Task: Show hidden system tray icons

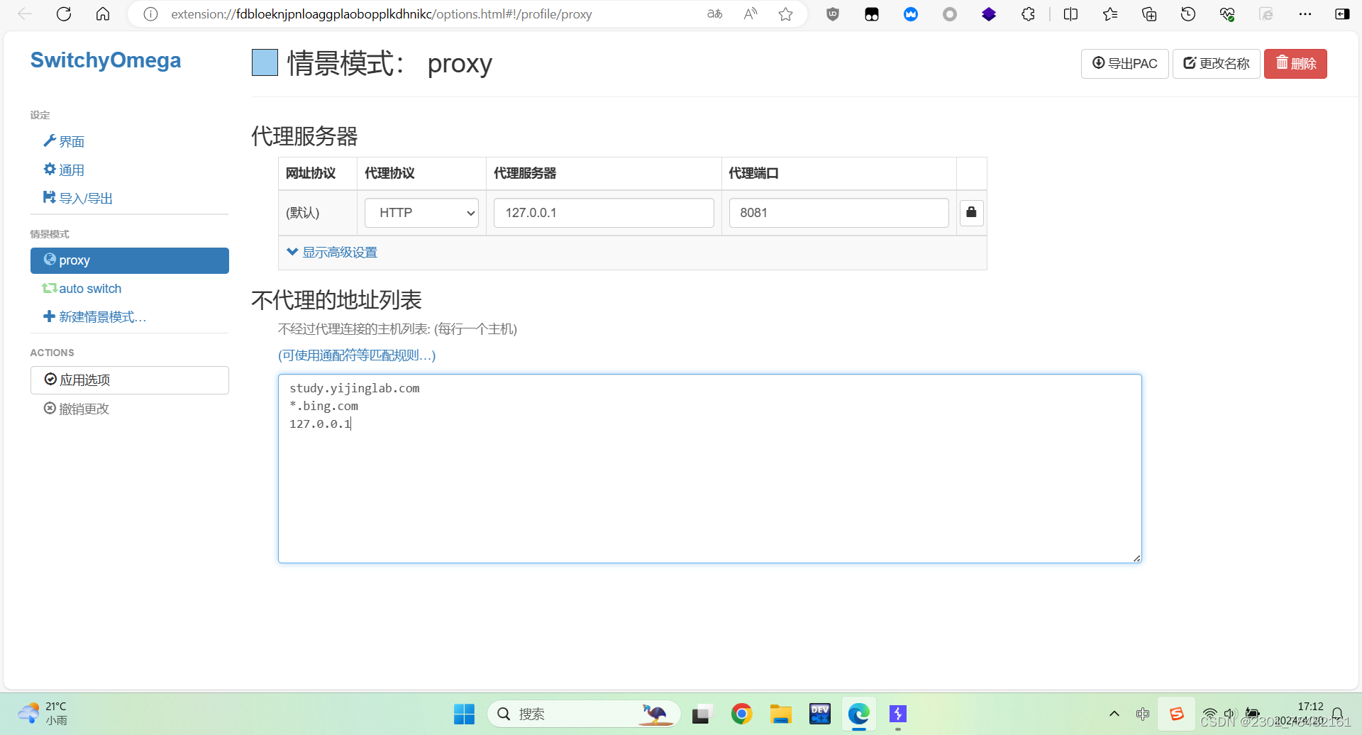Action: (1114, 714)
